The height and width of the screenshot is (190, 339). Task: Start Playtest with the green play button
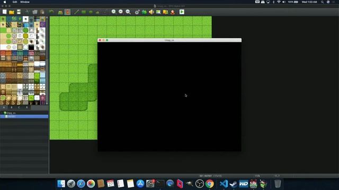coord(182,12)
